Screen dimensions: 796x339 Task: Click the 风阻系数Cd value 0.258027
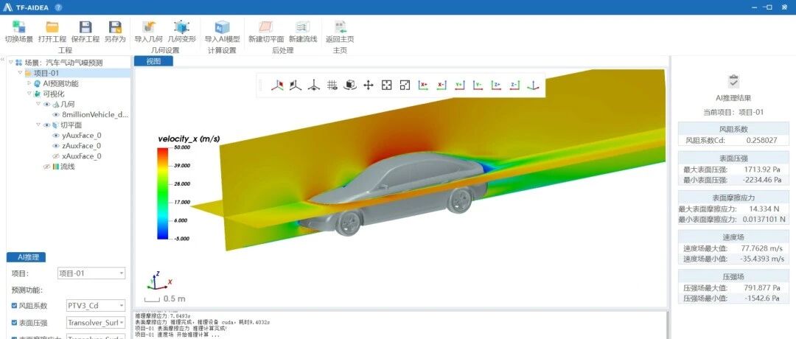pos(761,139)
